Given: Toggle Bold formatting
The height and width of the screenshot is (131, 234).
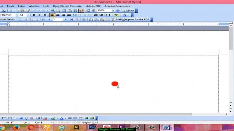Looking at the screenshot, I should click(34, 15).
